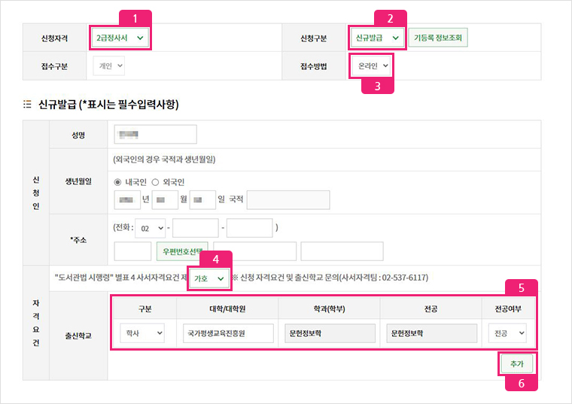
Task: Open the 신청구분 dropdown showing 신규발급
Action: coord(377,38)
